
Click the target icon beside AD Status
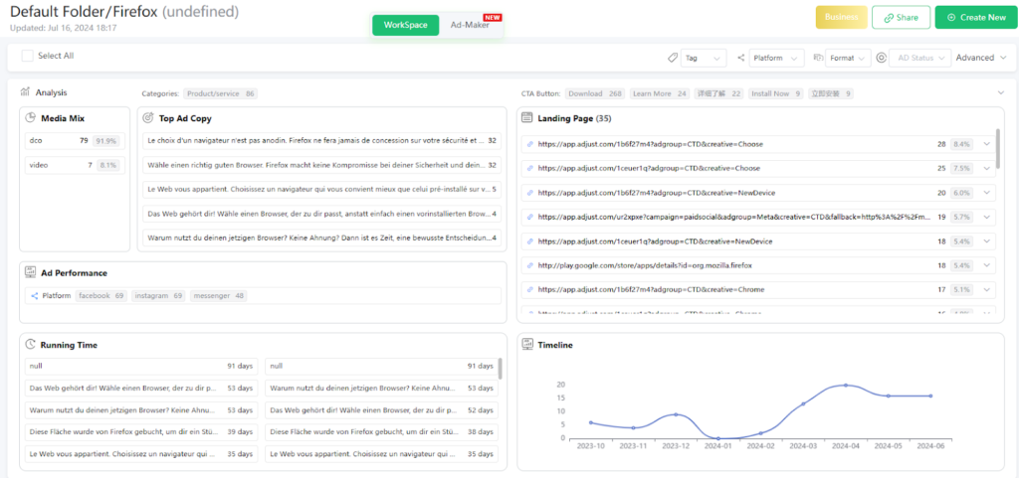[x=881, y=58]
